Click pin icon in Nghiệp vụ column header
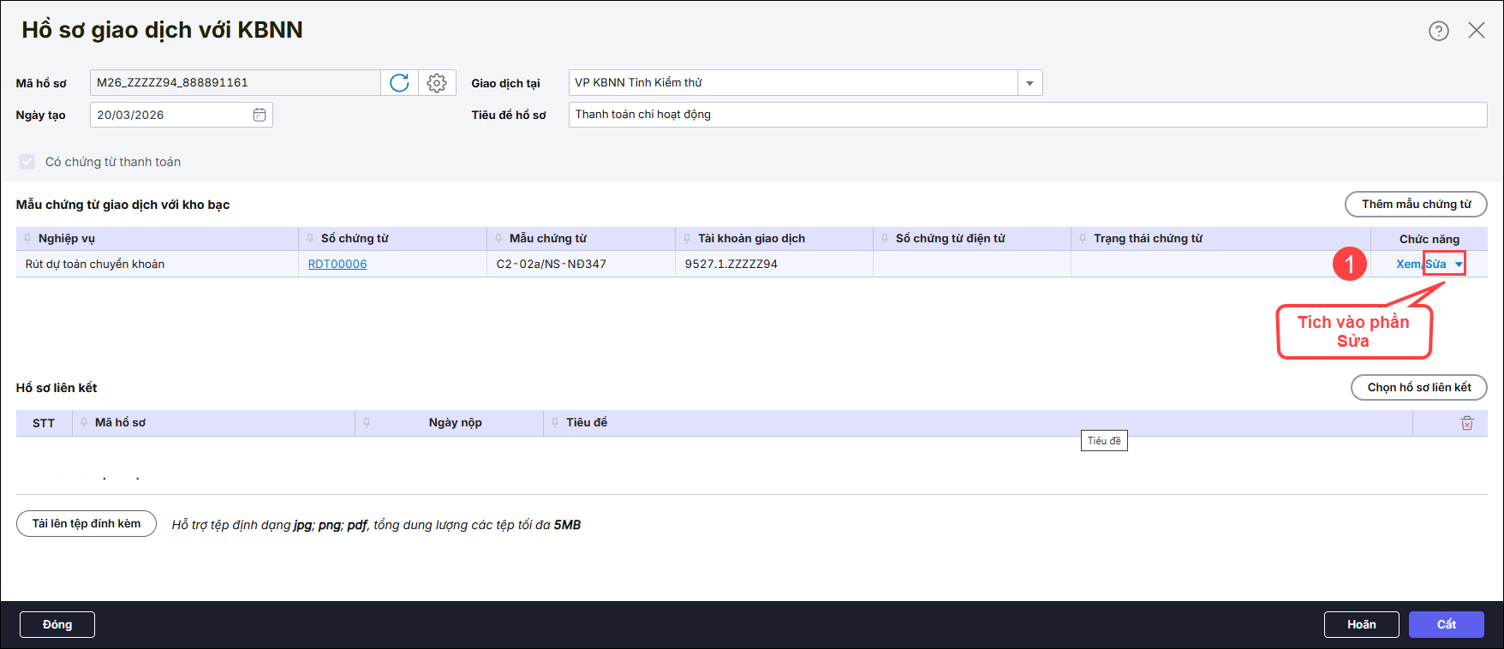The image size is (1504, 649). (28, 239)
